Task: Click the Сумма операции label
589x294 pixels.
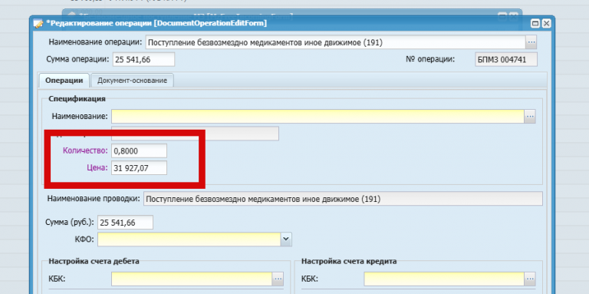Action: coord(77,59)
